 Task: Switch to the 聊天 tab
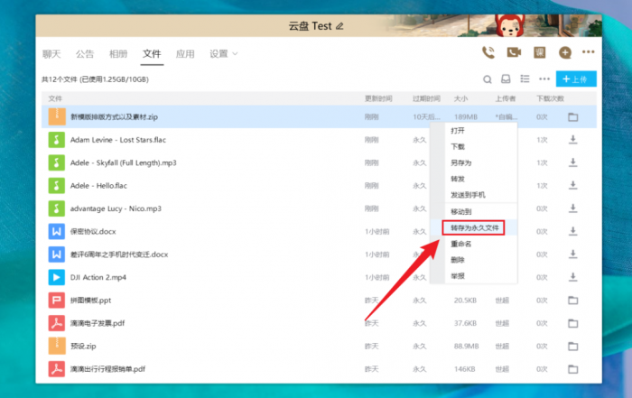click(x=51, y=54)
